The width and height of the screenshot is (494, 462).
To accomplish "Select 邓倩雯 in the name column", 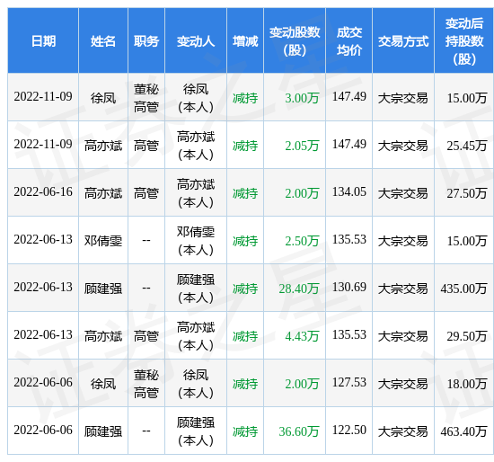I will (103, 241).
